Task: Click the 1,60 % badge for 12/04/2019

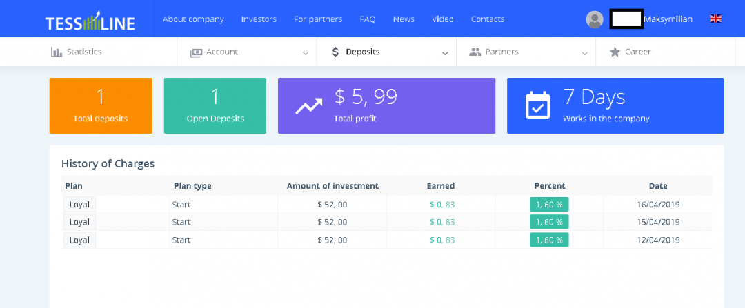Action: [x=549, y=240]
